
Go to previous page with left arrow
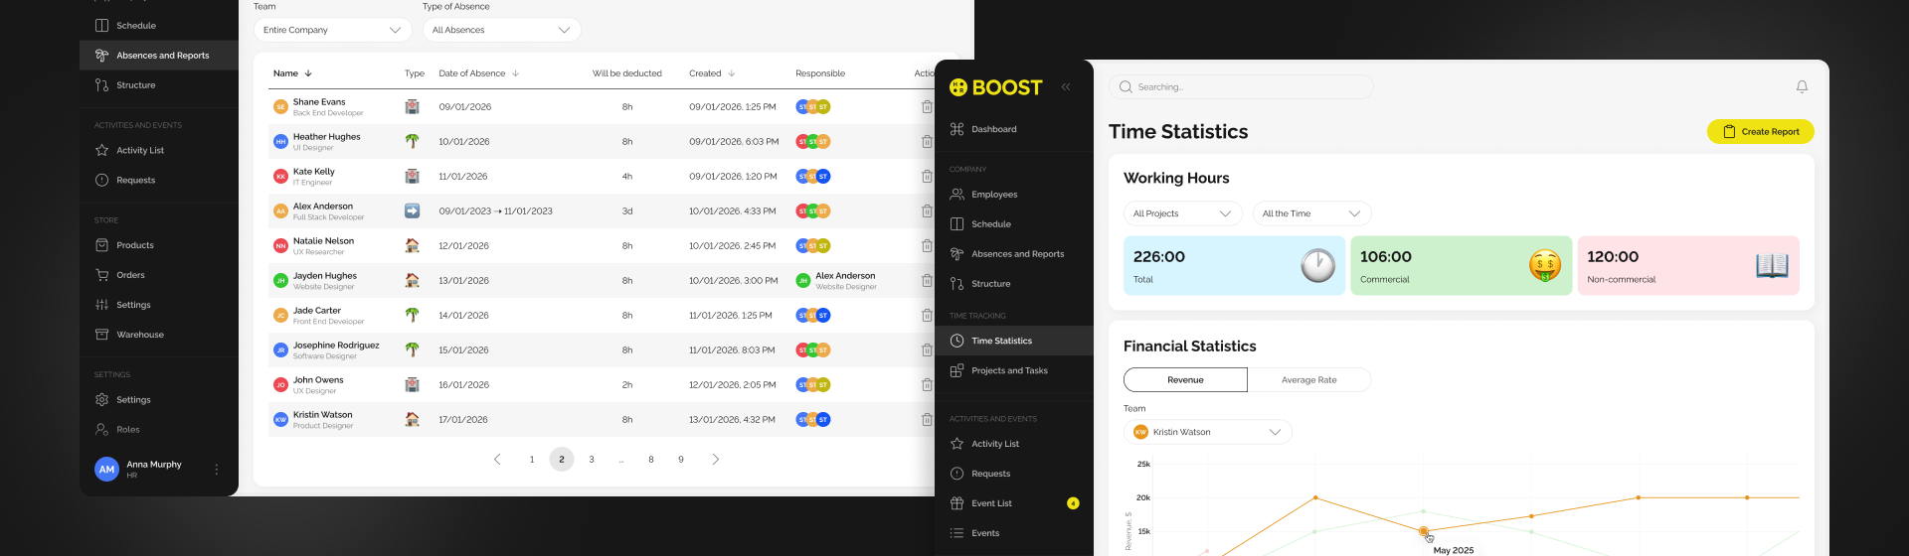click(x=497, y=460)
